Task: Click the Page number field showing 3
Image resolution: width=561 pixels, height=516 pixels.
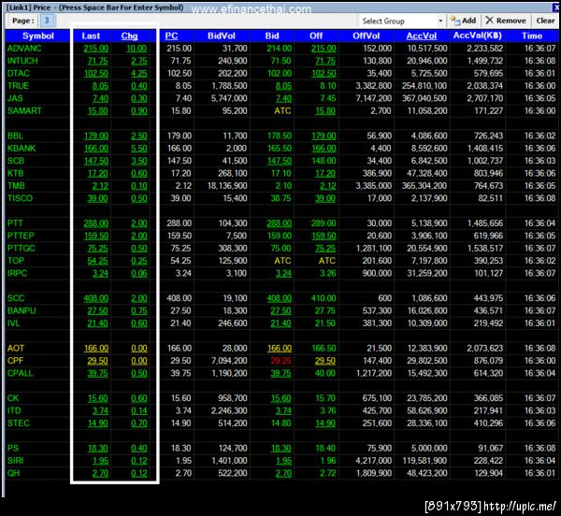Action: point(47,21)
